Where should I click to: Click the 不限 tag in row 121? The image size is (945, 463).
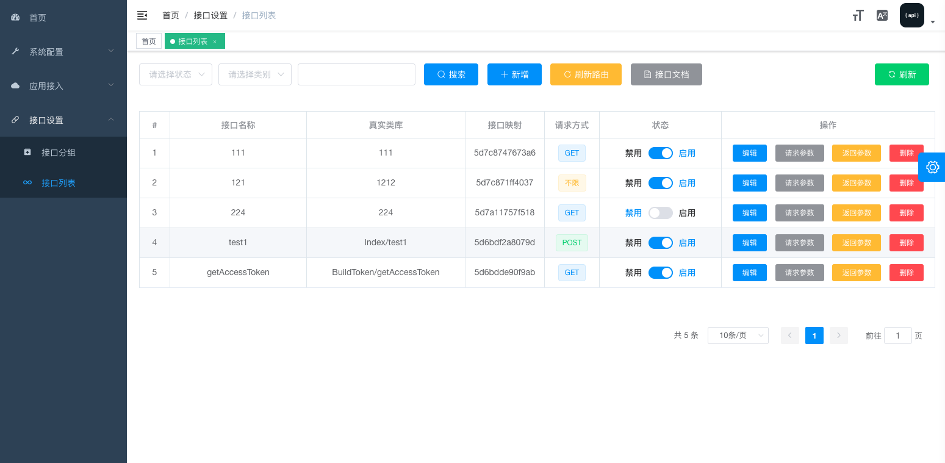pos(572,183)
